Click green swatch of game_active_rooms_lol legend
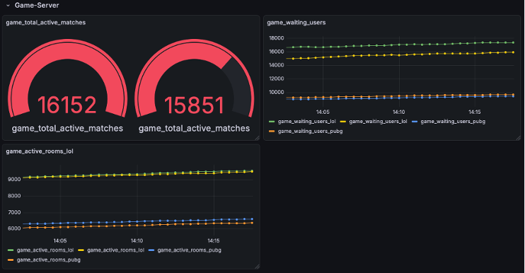Image resolution: width=525 pixels, height=273 pixels. click(x=11, y=250)
